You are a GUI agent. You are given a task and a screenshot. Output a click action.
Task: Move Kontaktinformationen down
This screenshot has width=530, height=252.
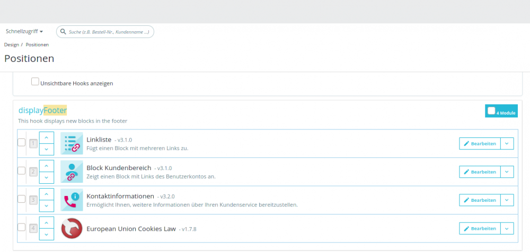pyautogui.click(x=47, y=206)
